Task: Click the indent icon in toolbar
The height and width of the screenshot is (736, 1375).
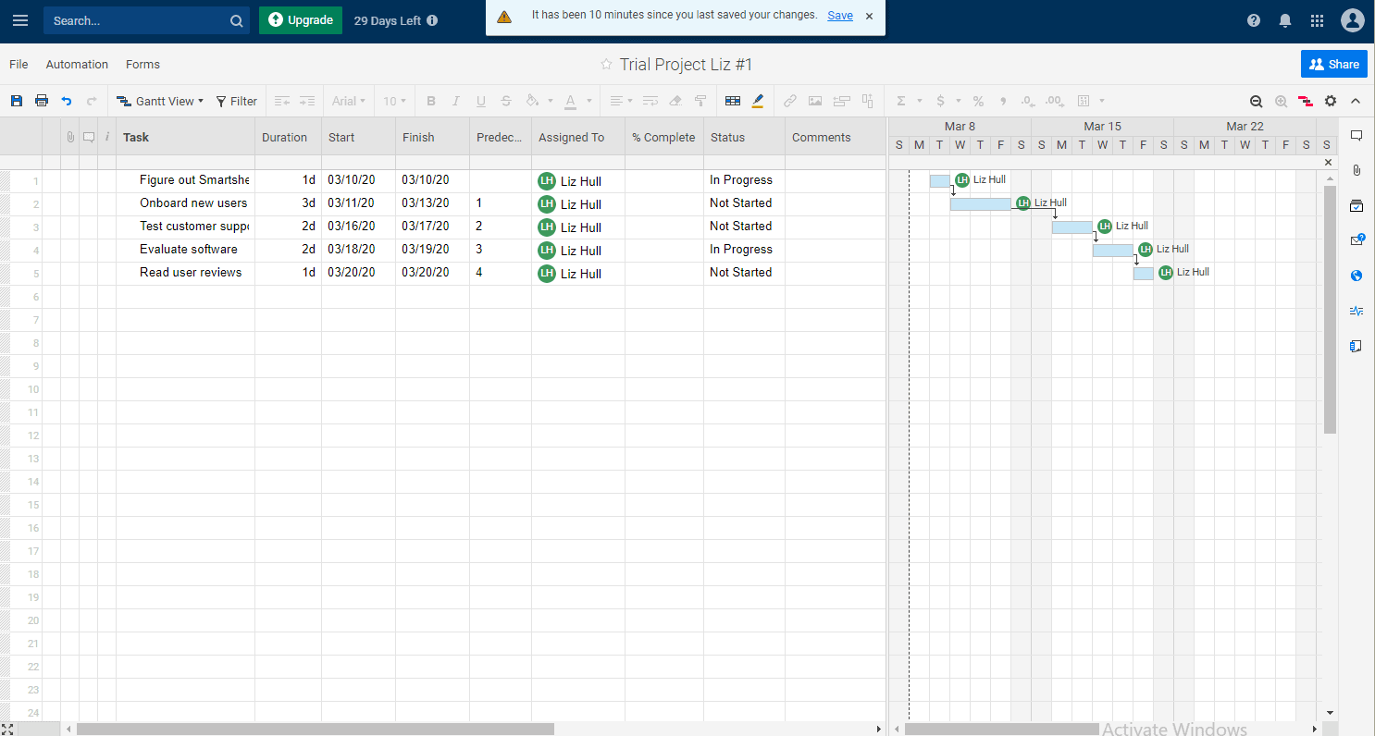Action: coord(307,101)
